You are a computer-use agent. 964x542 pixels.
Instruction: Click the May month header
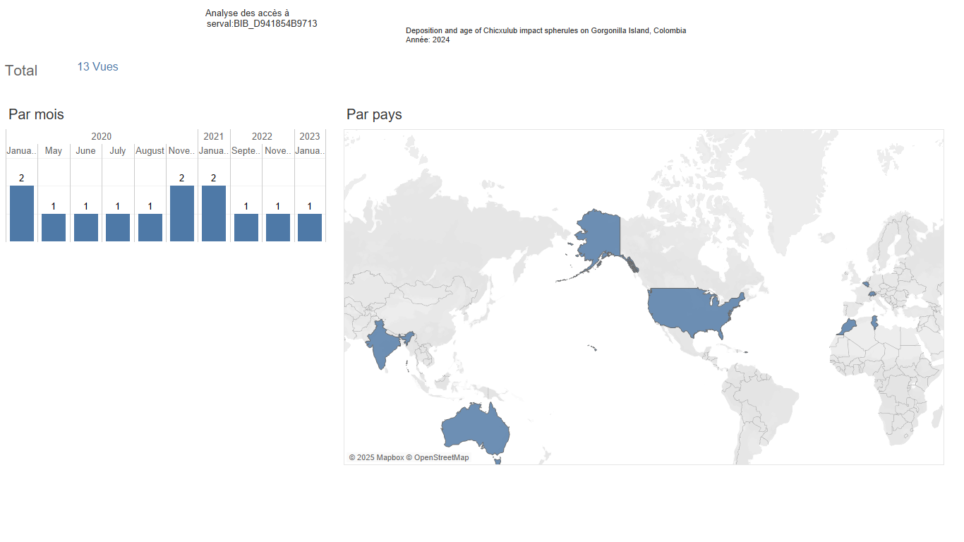(54, 151)
